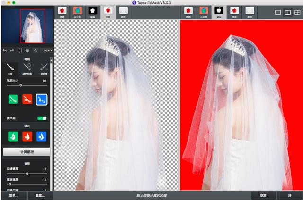This screenshot has height=200, width=303.
Task: Switch right pane to original image view
Action: [188, 12]
